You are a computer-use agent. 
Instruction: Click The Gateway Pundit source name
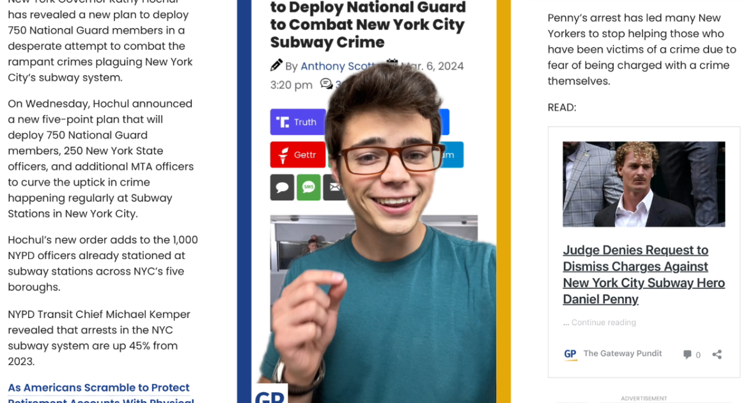[x=623, y=353]
